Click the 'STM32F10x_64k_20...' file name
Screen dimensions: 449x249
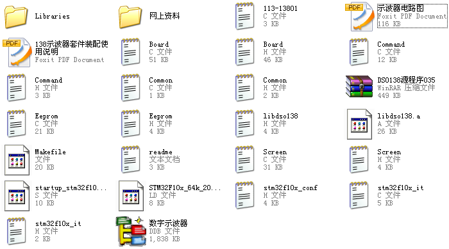point(185,188)
